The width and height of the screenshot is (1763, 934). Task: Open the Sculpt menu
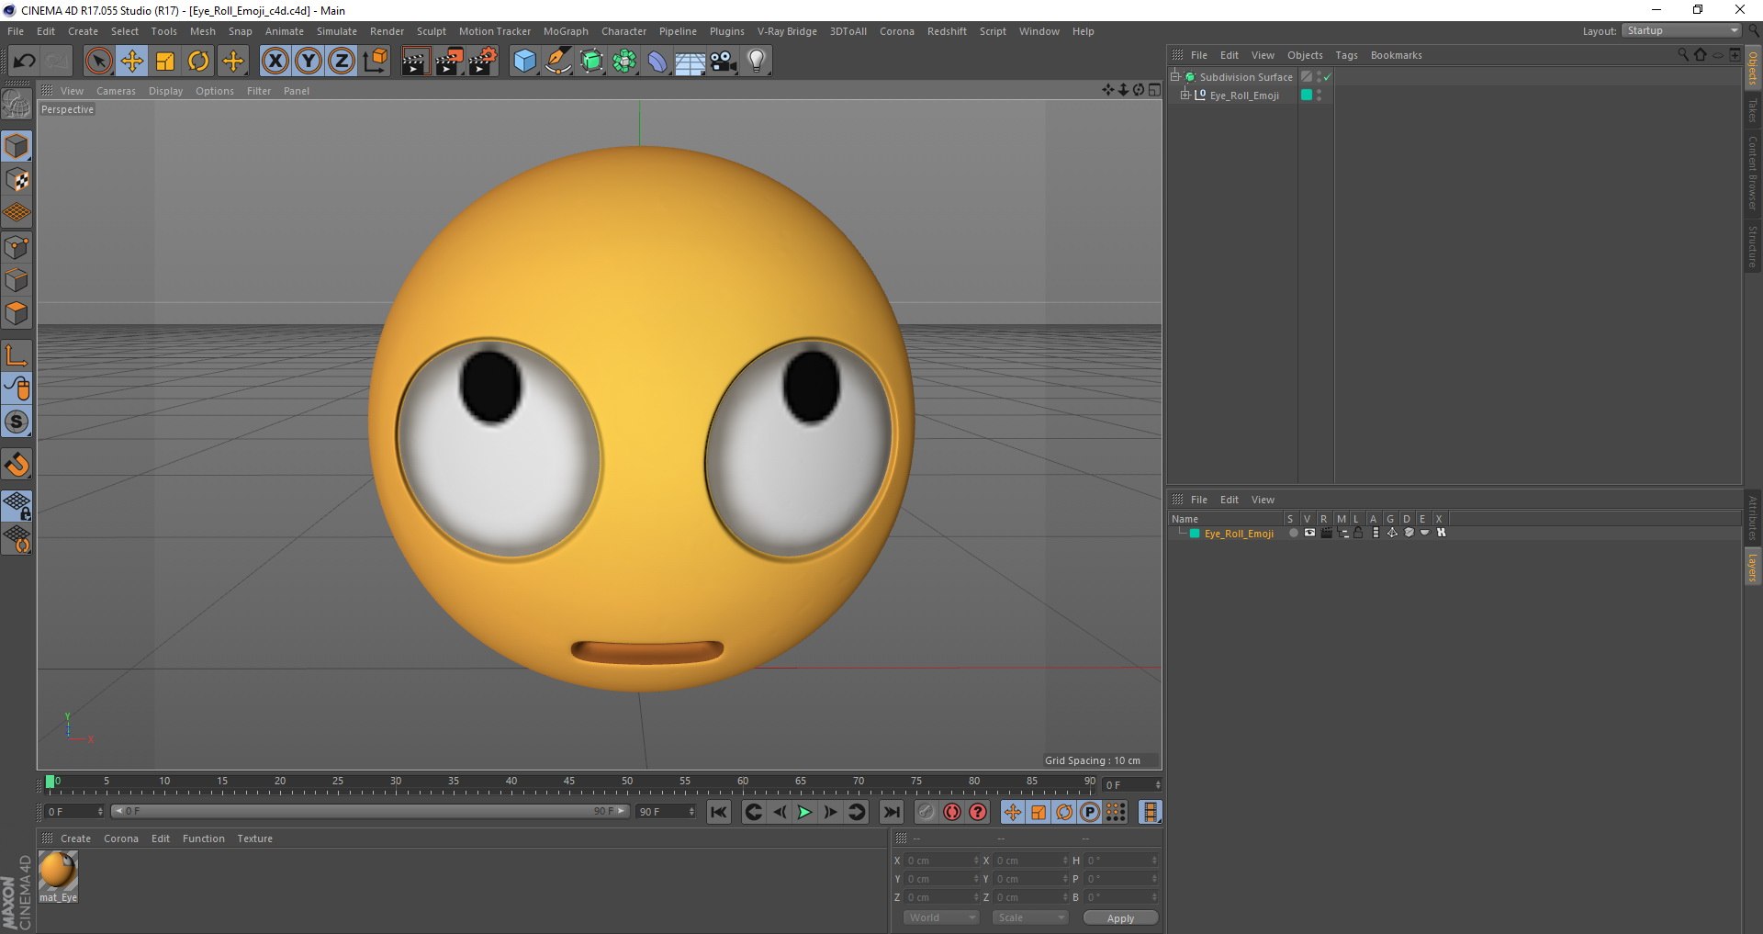pos(431,31)
